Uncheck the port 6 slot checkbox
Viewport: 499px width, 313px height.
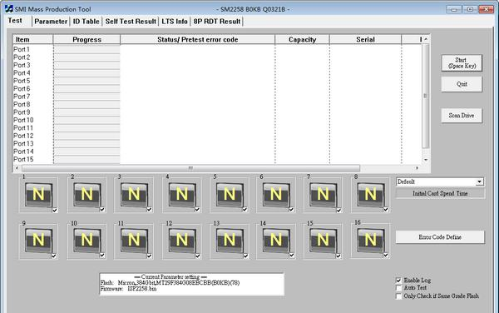[291, 210]
